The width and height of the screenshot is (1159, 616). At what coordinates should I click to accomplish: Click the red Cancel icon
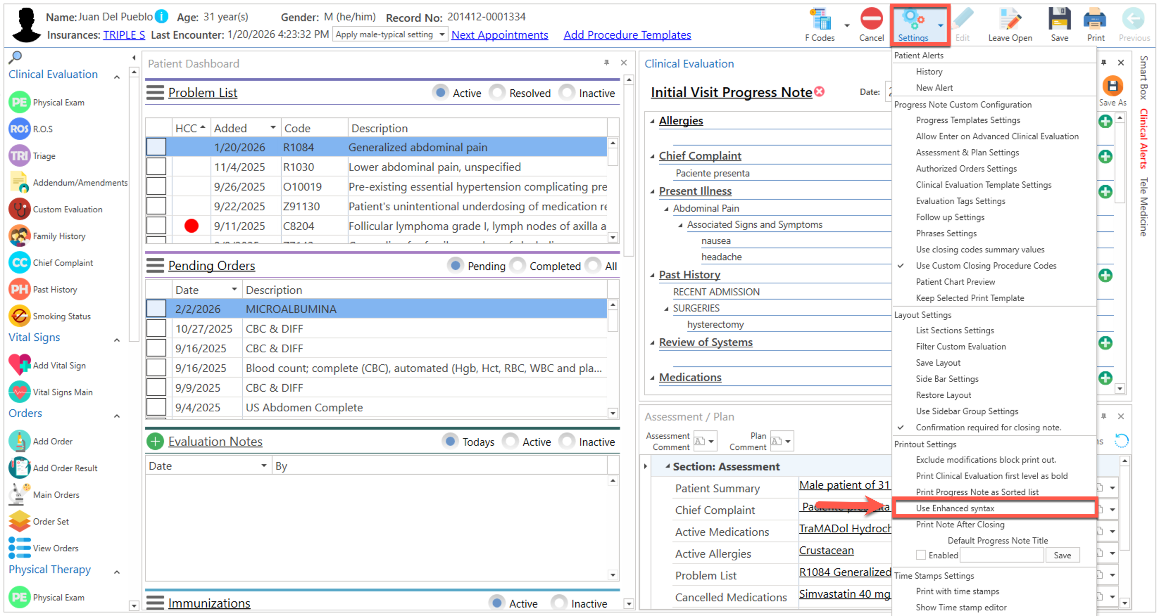(x=871, y=19)
